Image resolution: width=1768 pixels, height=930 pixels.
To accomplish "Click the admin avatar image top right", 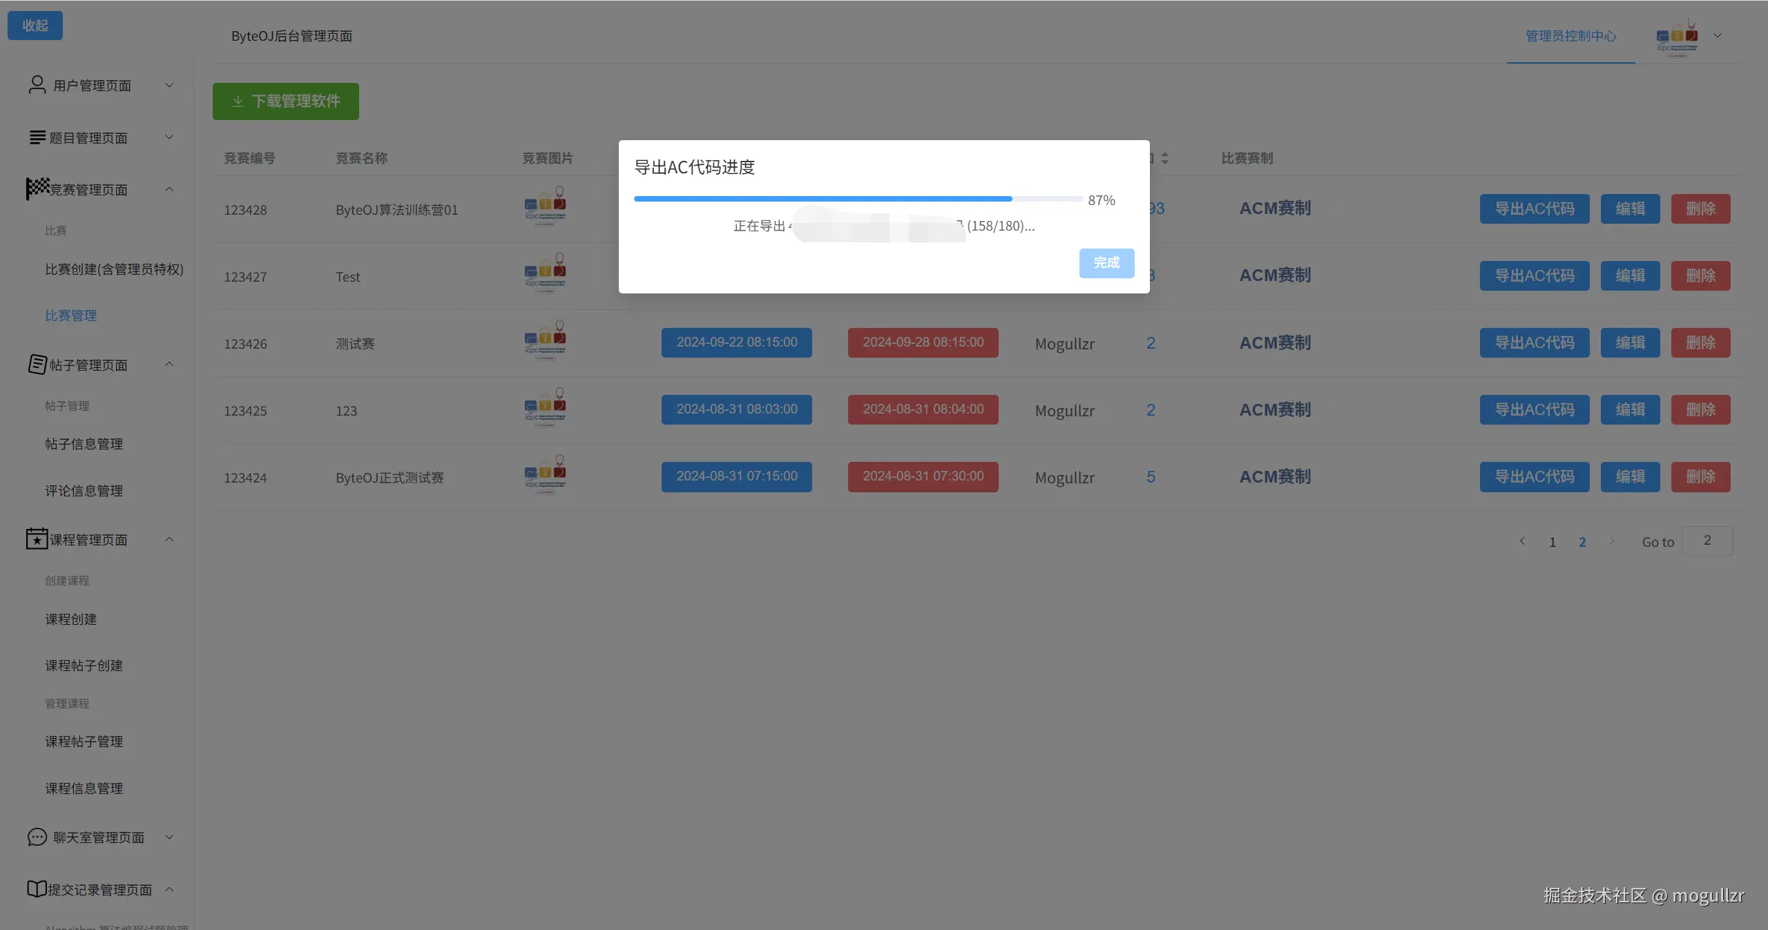I will [x=1677, y=37].
